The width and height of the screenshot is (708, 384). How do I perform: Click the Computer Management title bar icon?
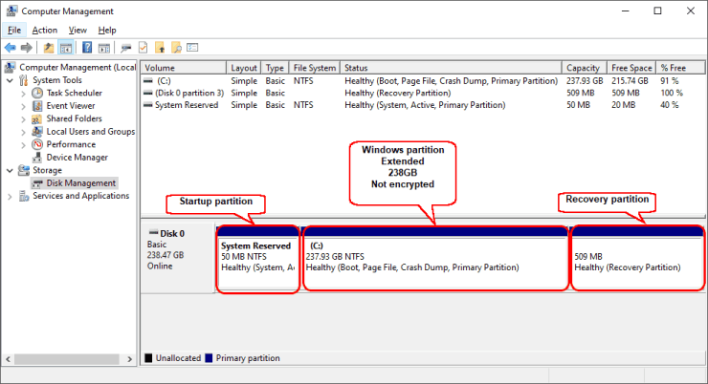tap(11, 11)
